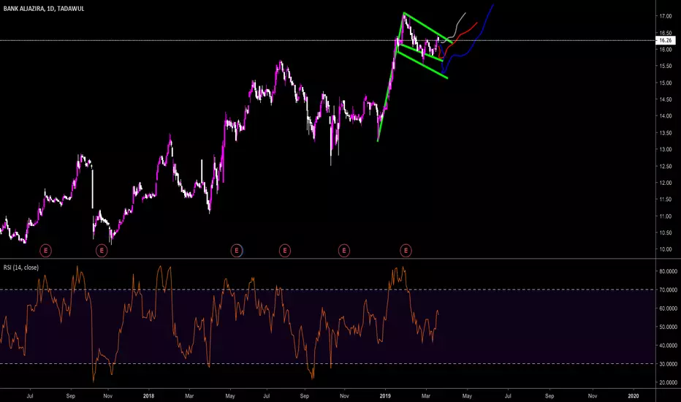Click the 2019 label on time axis

point(385,396)
